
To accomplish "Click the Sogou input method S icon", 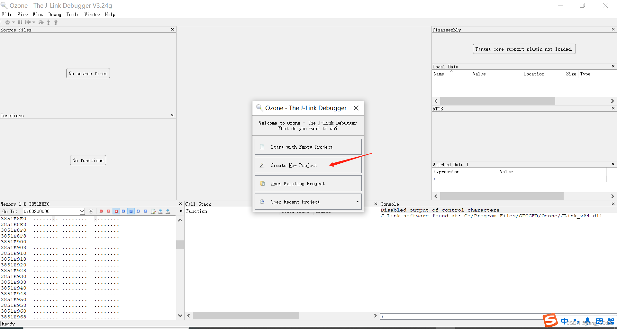I will [550, 320].
